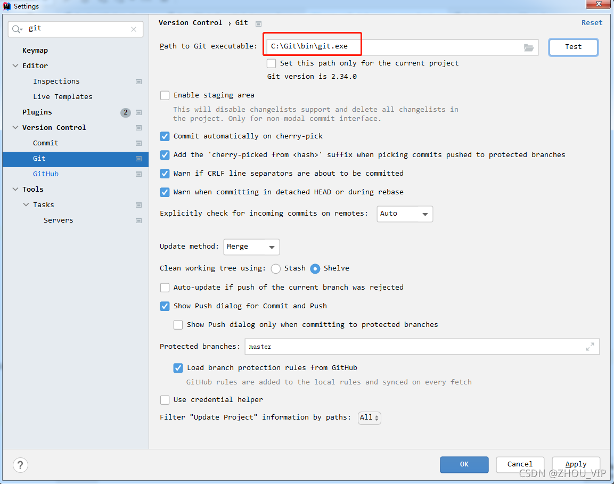The height and width of the screenshot is (484, 614).
Task: Click project-level icon beside Inspections
Action: pyautogui.click(x=138, y=81)
